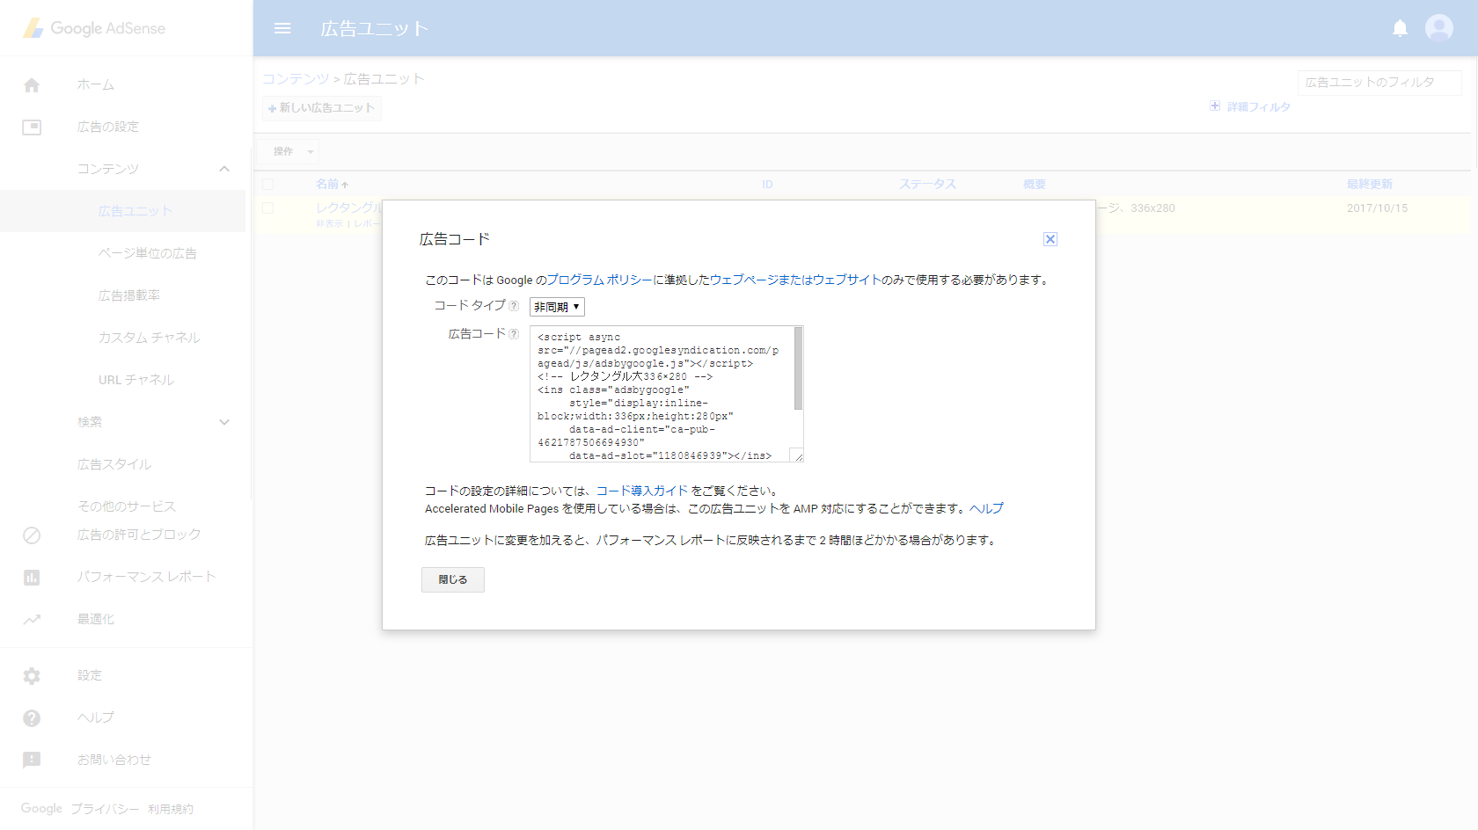Click the 2017/10/15 date cell
The image size is (1478, 830).
(x=1377, y=209)
